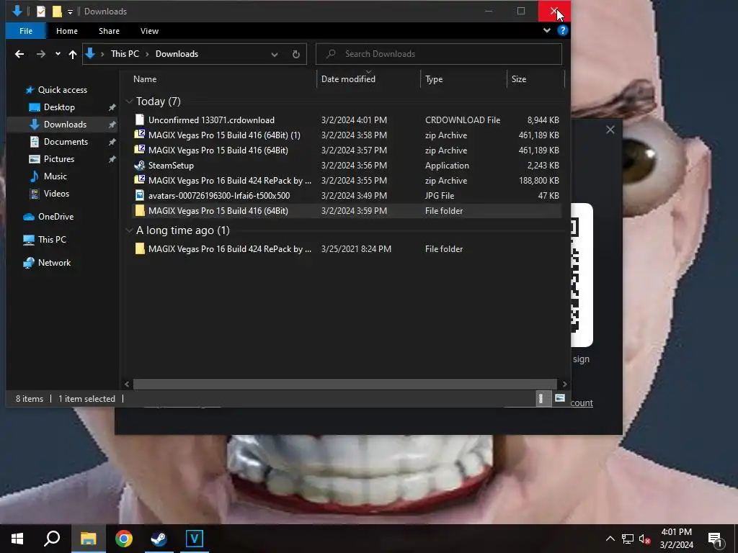Close the Steam login dialog behind
Image resolution: width=738 pixels, height=553 pixels.
[610, 130]
